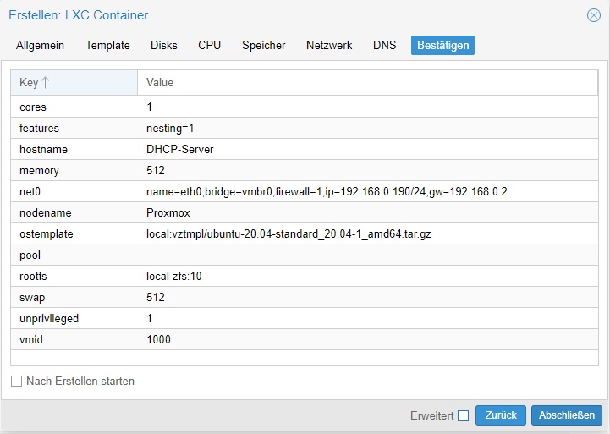The image size is (610, 434).
Task: Click Abschließen to finish creation
Action: 567,415
